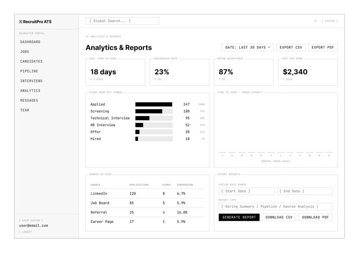359x258 pixels.
Task: Select Interviews from the recruiter portal
Action: point(31,81)
